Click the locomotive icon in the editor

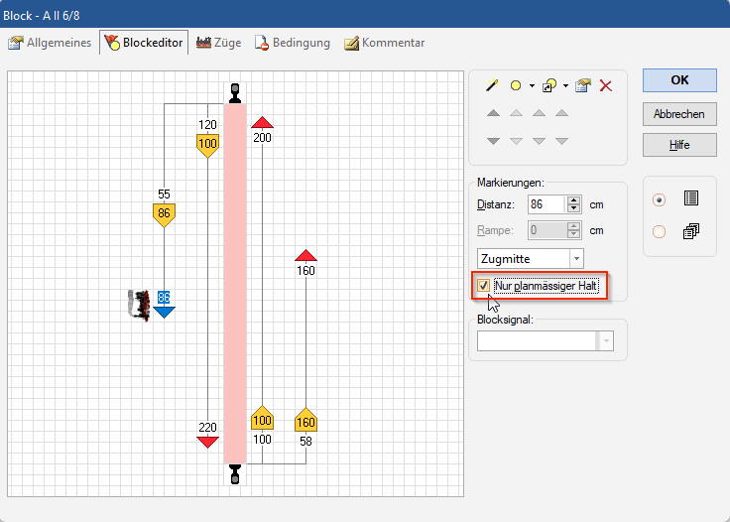click(142, 304)
